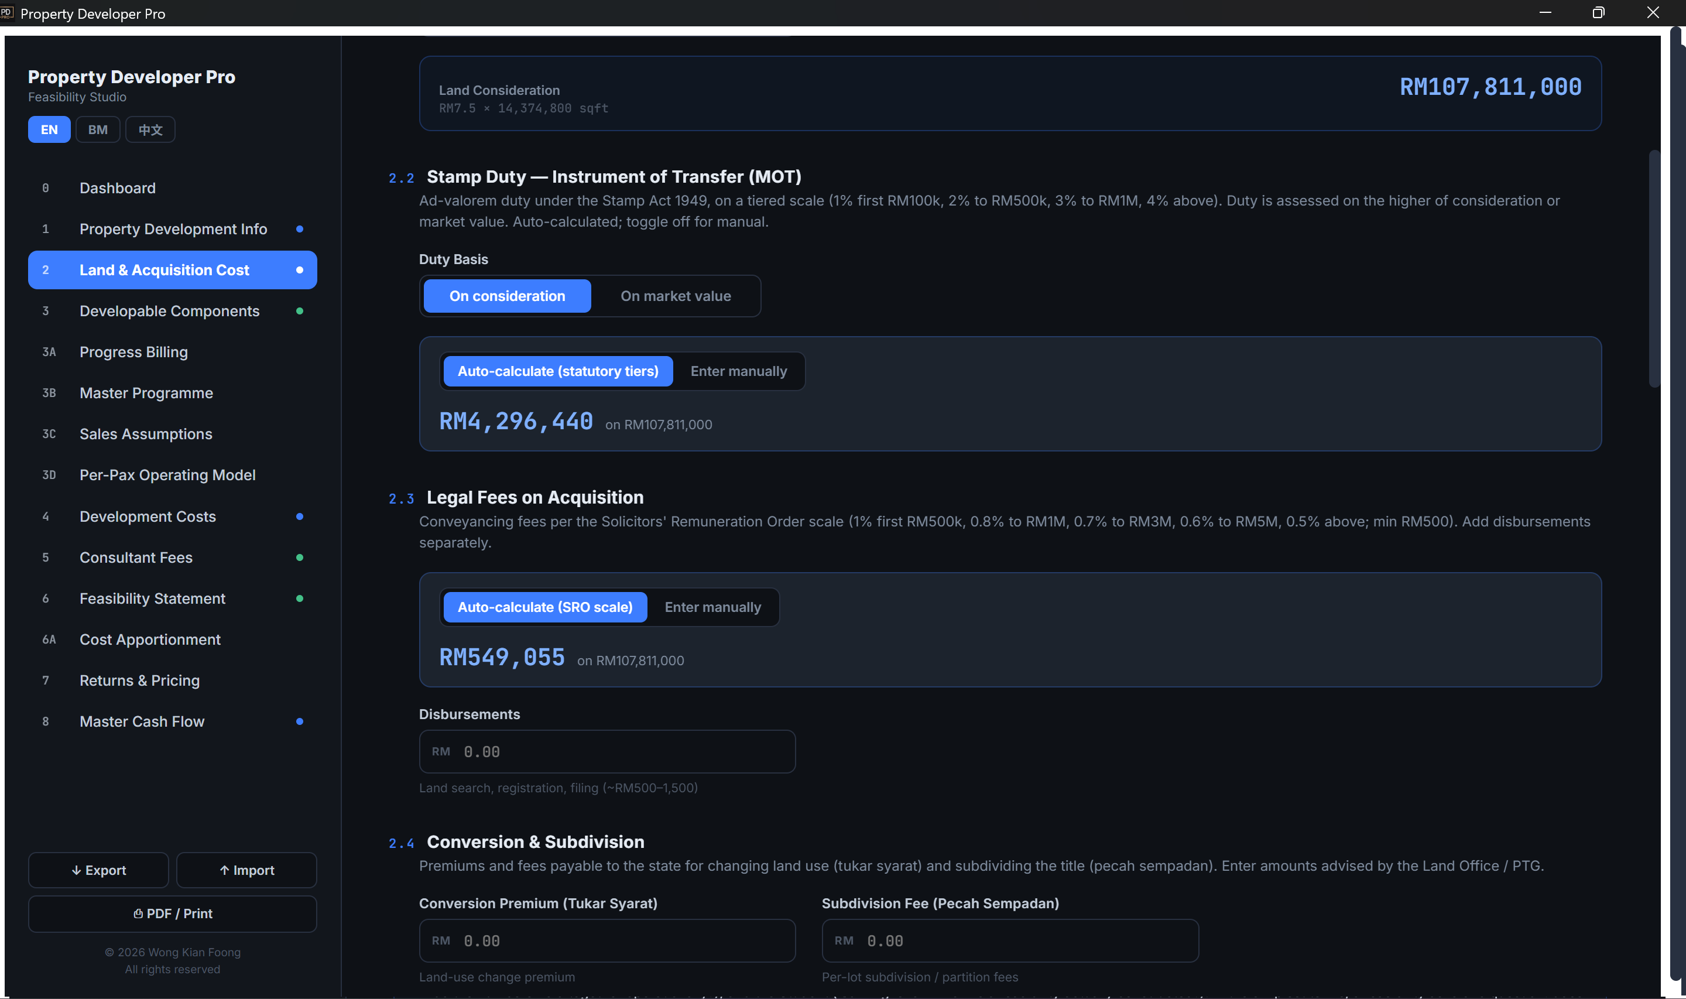Navigate to Progress Billing
The height and width of the screenshot is (999, 1686).
pos(172,352)
